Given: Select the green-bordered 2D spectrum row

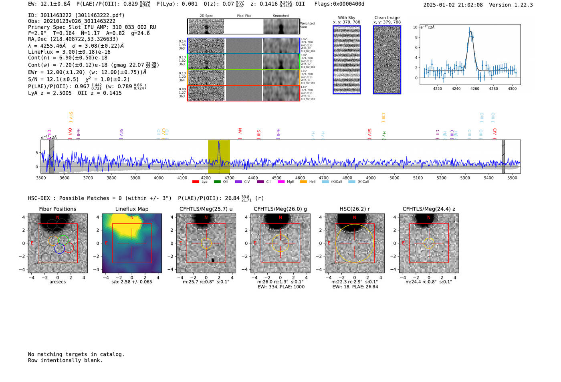Looking at the screenshot, I should 243,62.
